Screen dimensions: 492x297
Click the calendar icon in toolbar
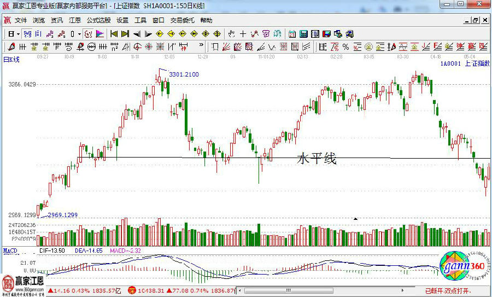tap(292, 34)
